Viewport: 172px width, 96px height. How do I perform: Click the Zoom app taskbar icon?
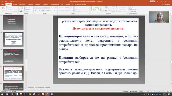(52, 94)
